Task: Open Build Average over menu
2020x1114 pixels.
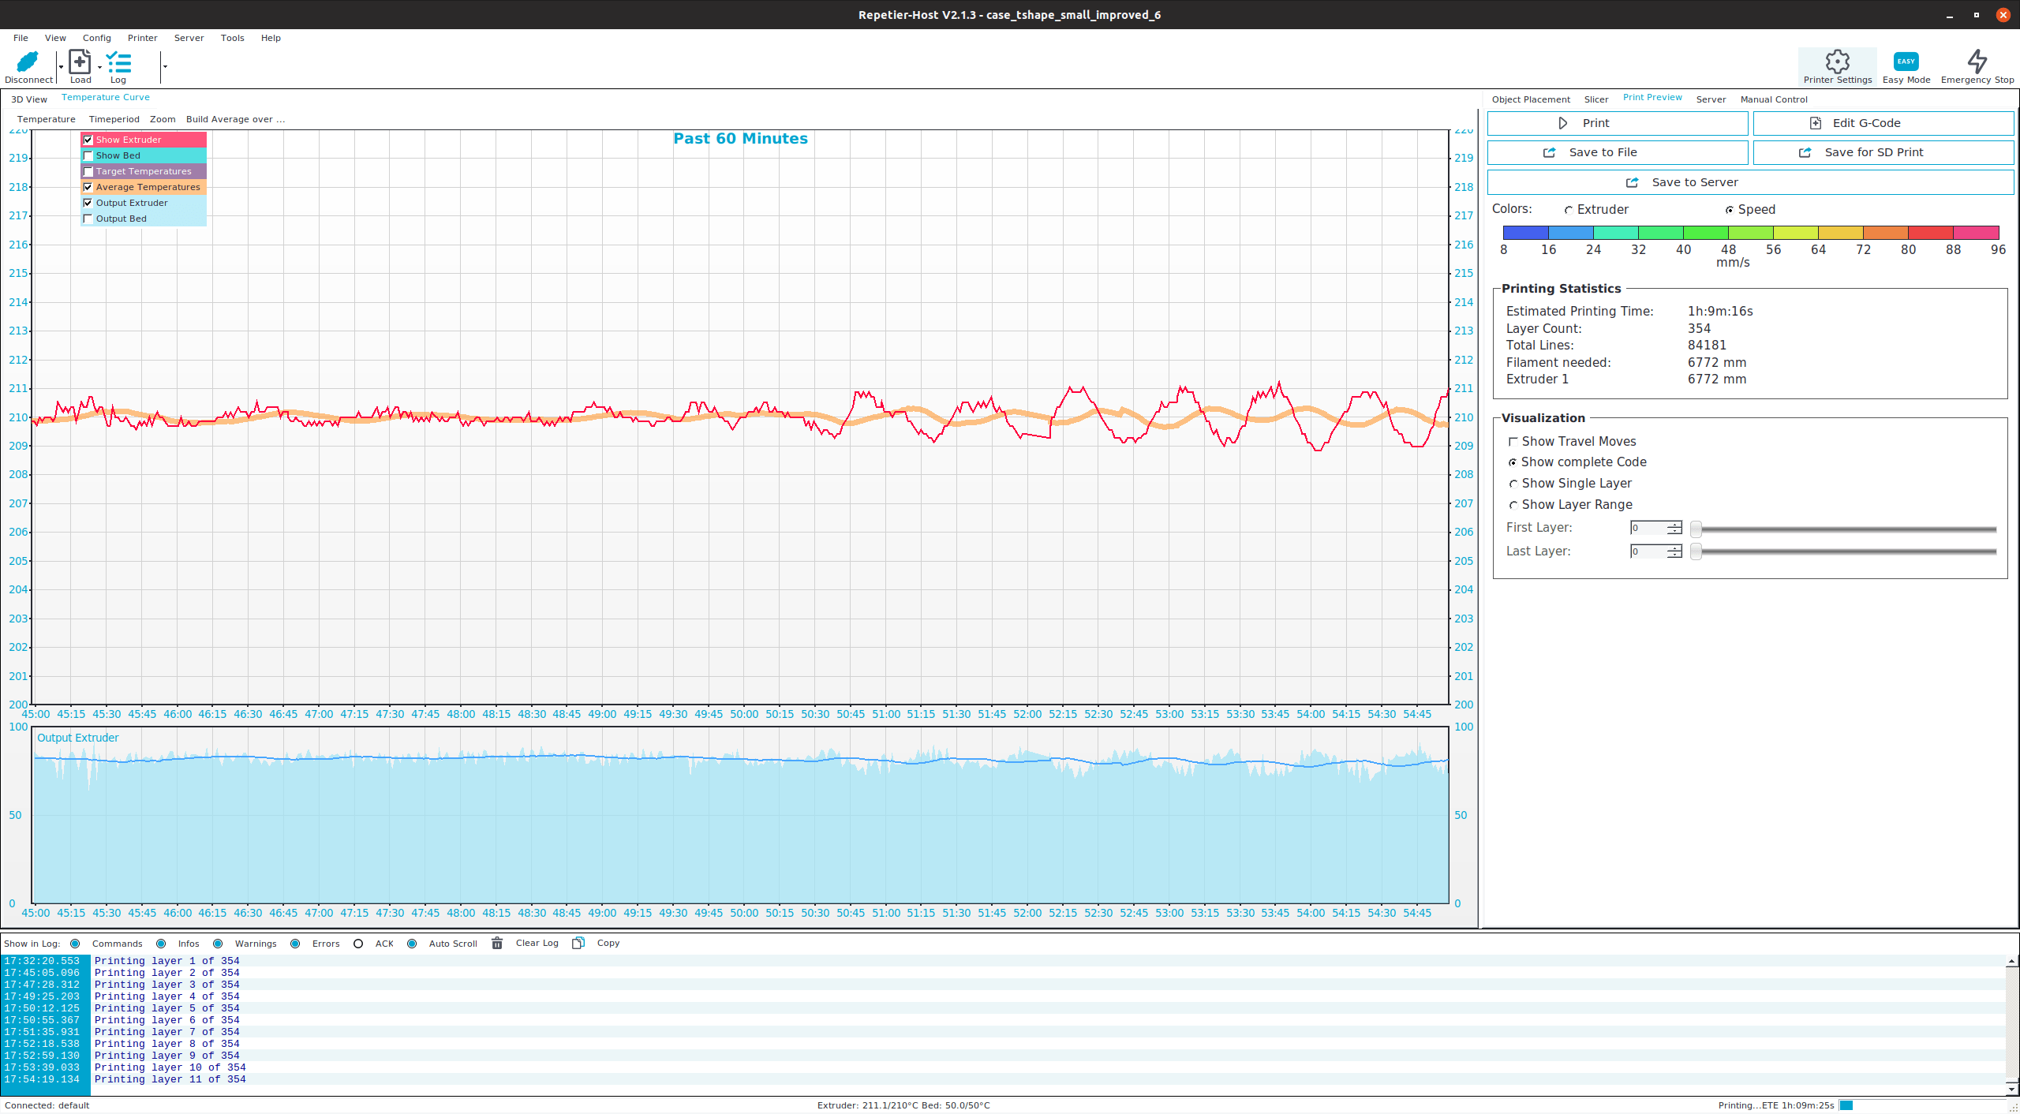Action: tap(235, 119)
